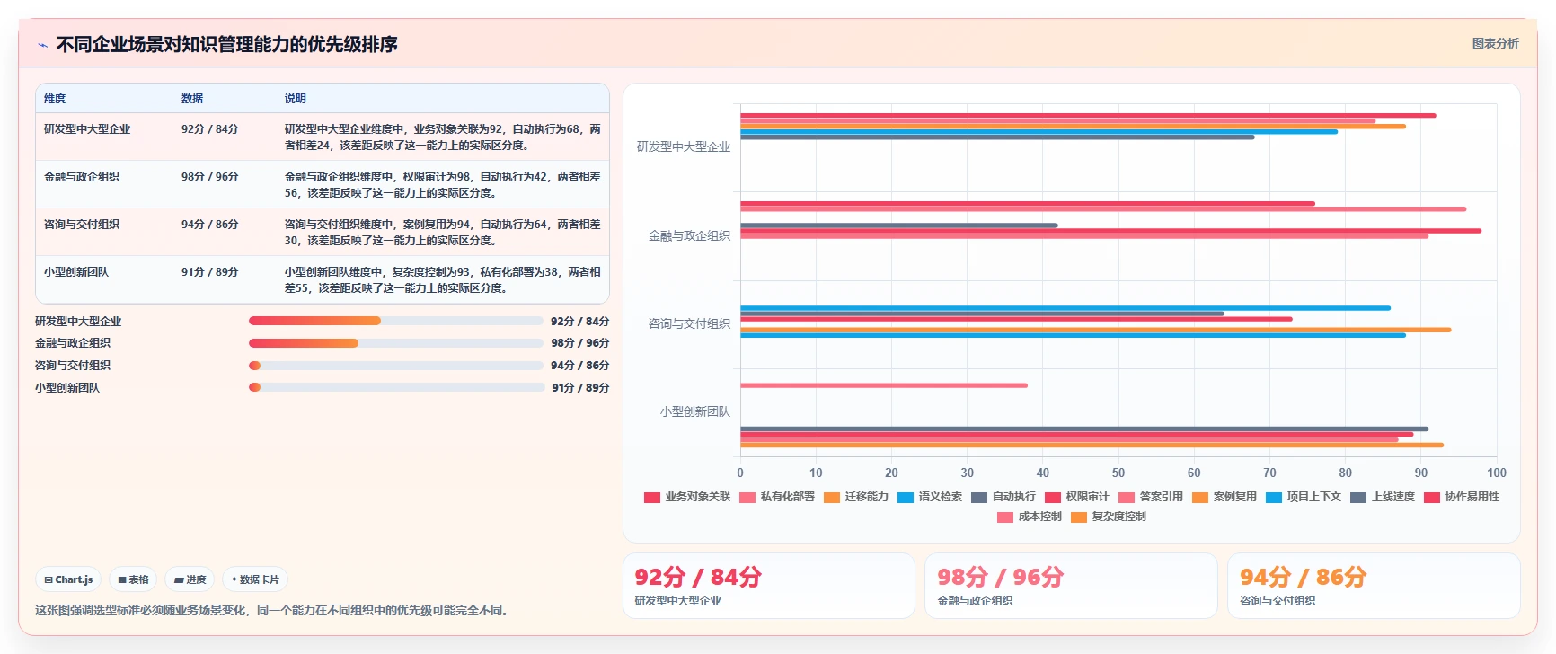Hide the 案例复用 legend entry
Viewport: 1556px width, 654px height.
coord(1224,497)
